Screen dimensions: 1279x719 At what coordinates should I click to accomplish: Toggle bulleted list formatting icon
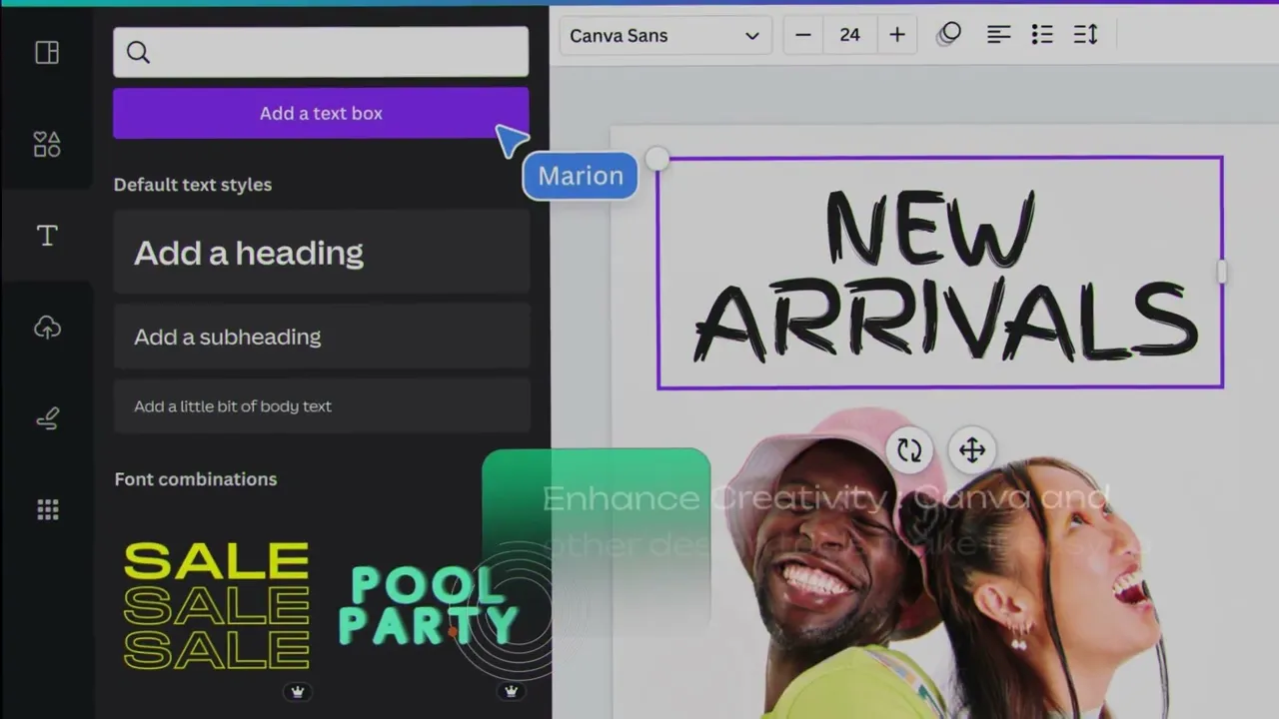(x=1042, y=35)
